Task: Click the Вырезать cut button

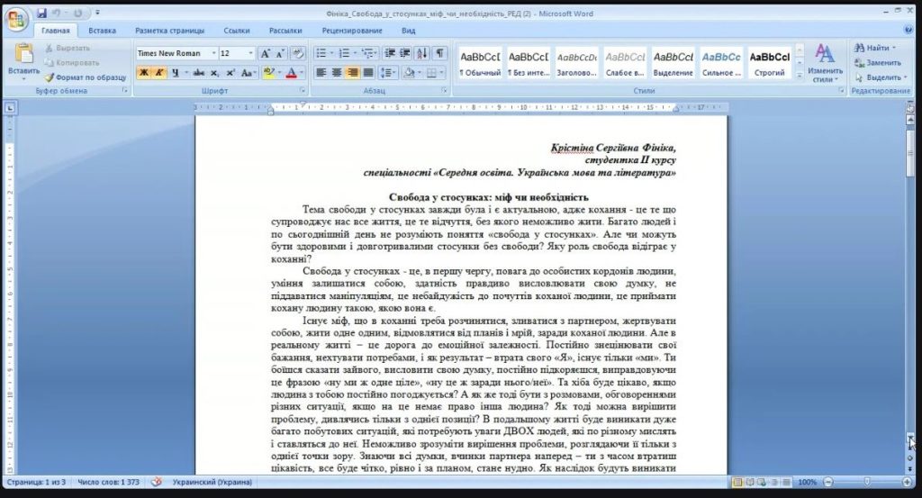Action: click(68, 49)
